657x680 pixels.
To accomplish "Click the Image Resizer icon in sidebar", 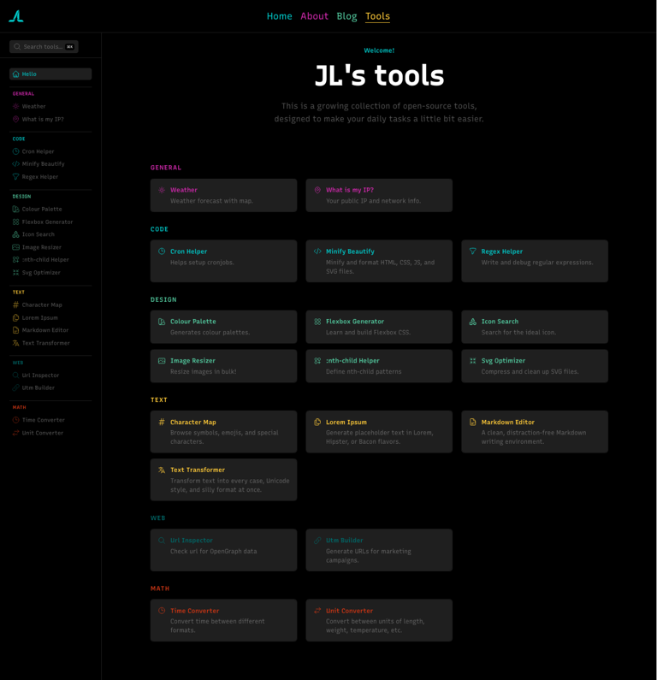I will pos(15,247).
